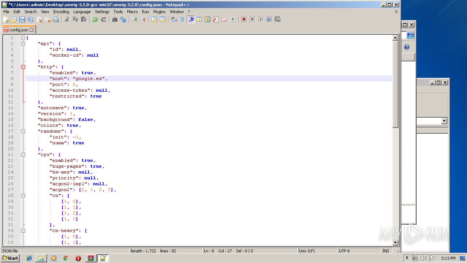Undo the last edit with green arrow

[x=95, y=19]
